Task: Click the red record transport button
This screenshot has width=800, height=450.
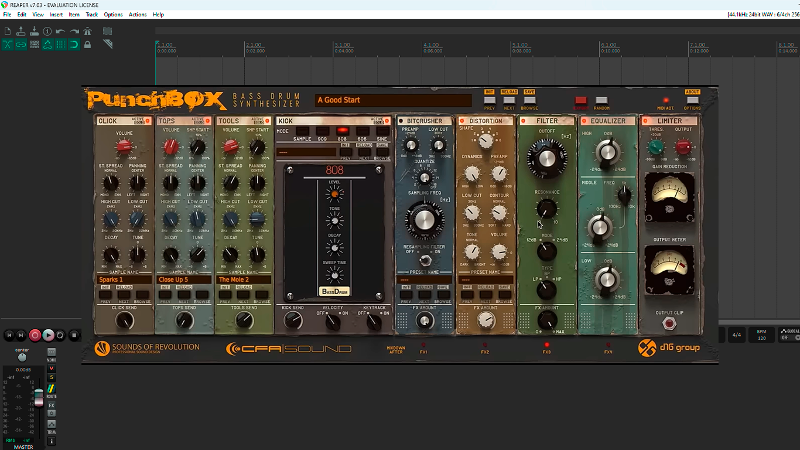Action: pos(35,335)
